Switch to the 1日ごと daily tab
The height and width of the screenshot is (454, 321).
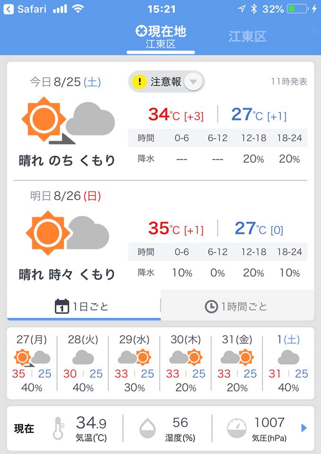83,306
